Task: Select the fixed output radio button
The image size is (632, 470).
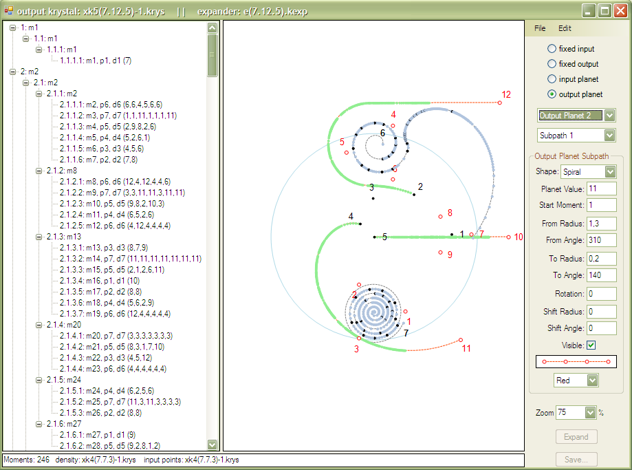Action: tap(552, 64)
